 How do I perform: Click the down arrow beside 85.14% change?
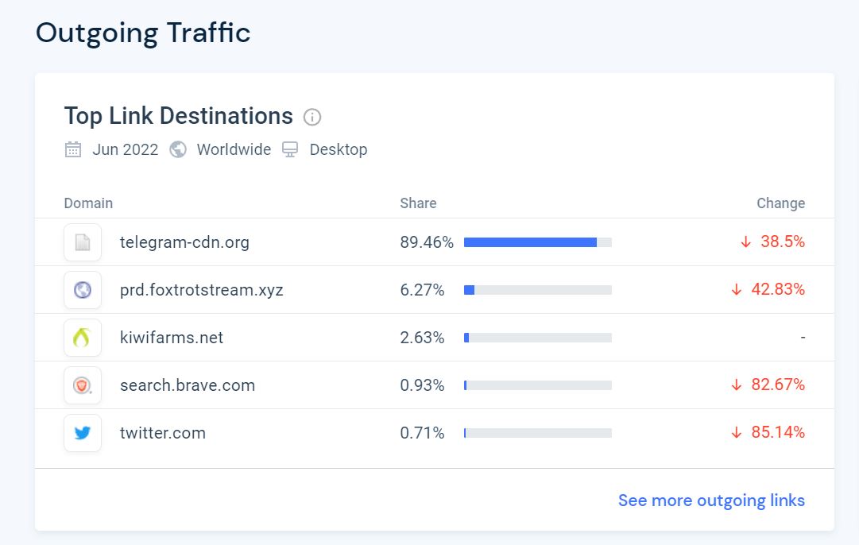click(x=737, y=432)
